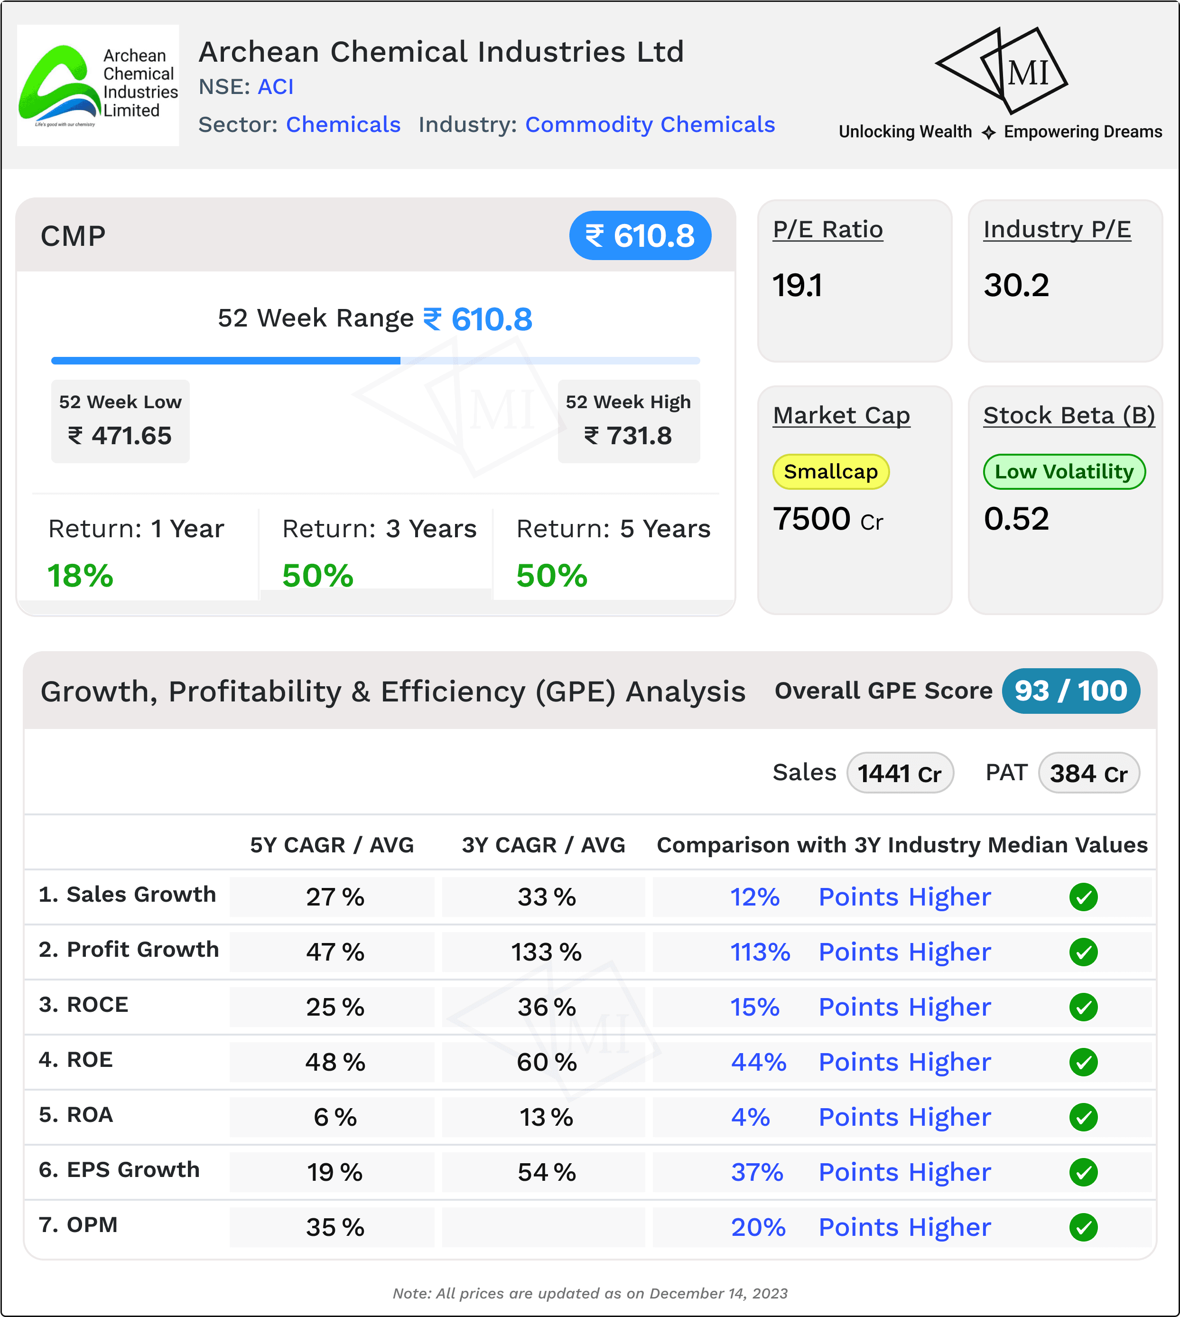This screenshot has width=1180, height=1317.
Task: Click the Return: 3 Years label
Action: coord(379,529)
